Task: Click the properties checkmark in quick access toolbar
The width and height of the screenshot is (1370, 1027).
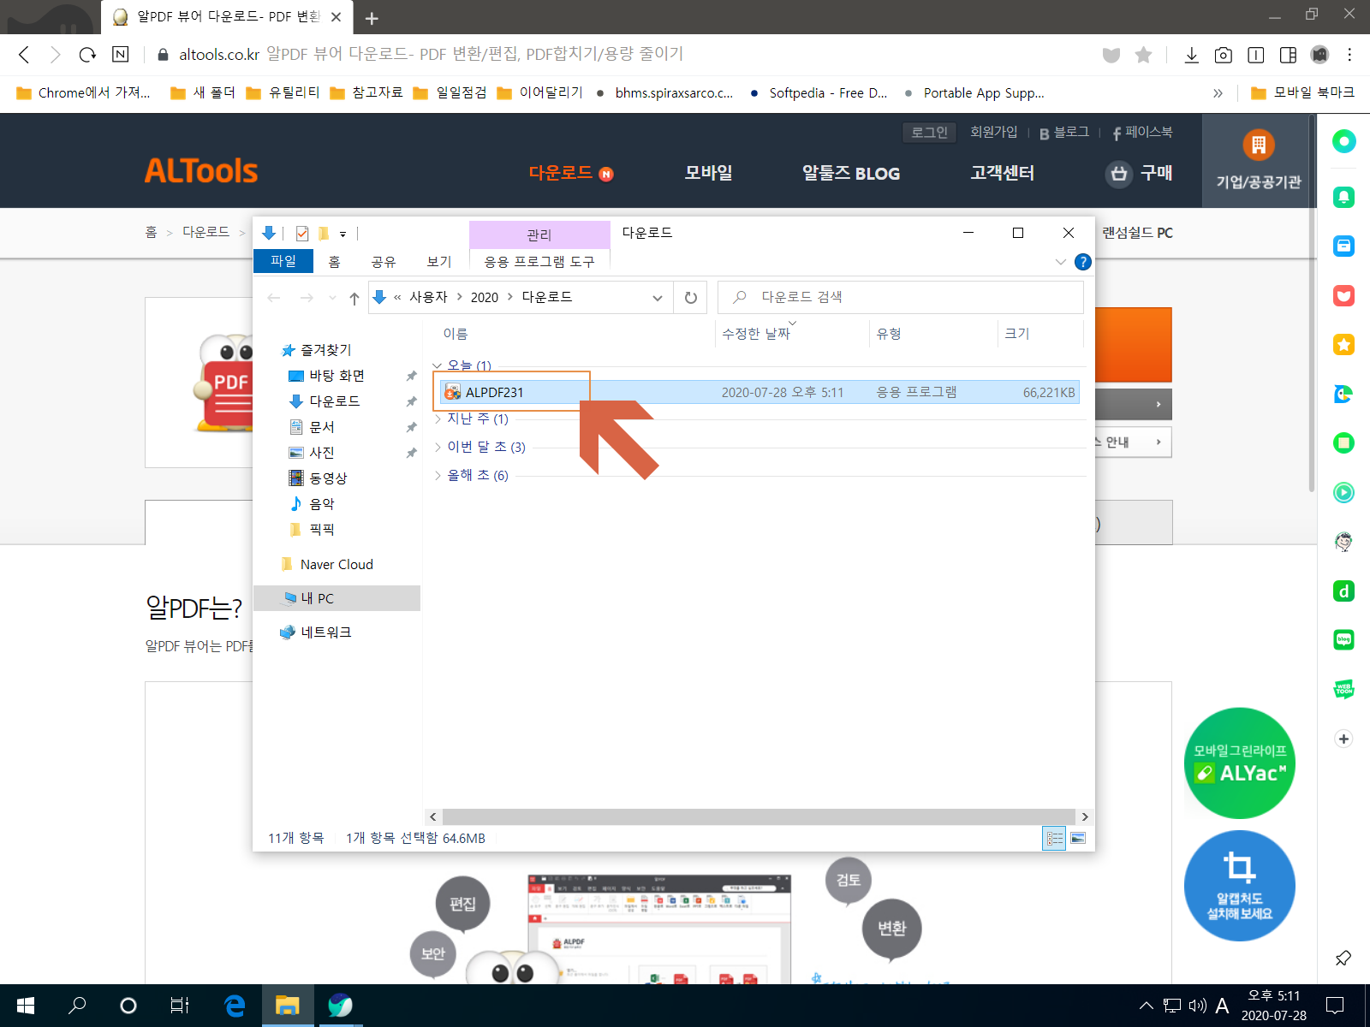Action: [x=302, y=233]
